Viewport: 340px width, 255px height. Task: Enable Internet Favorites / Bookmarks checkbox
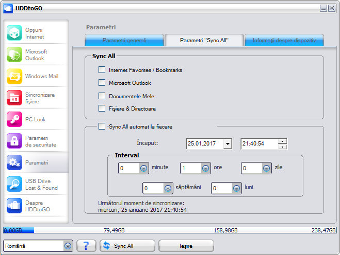[102, 70]
